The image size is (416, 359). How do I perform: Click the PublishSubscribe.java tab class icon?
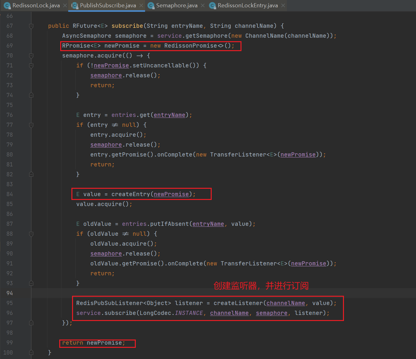click(75, 5)
